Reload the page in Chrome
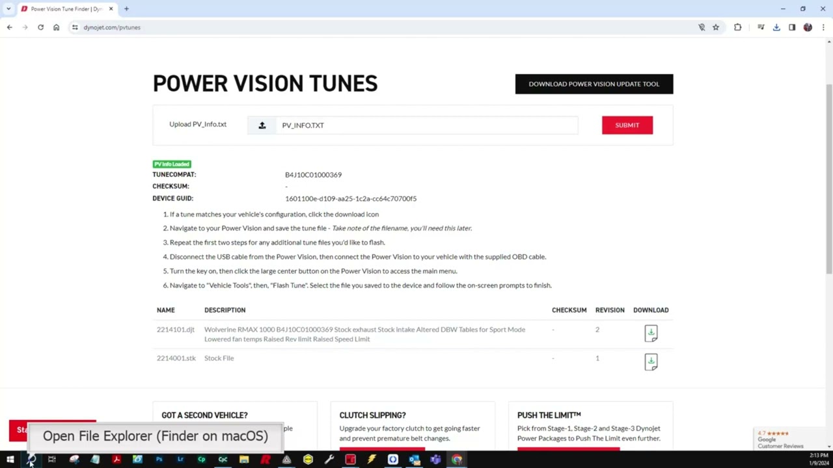The height and width of the screenshot is (468, 833). 40,27
